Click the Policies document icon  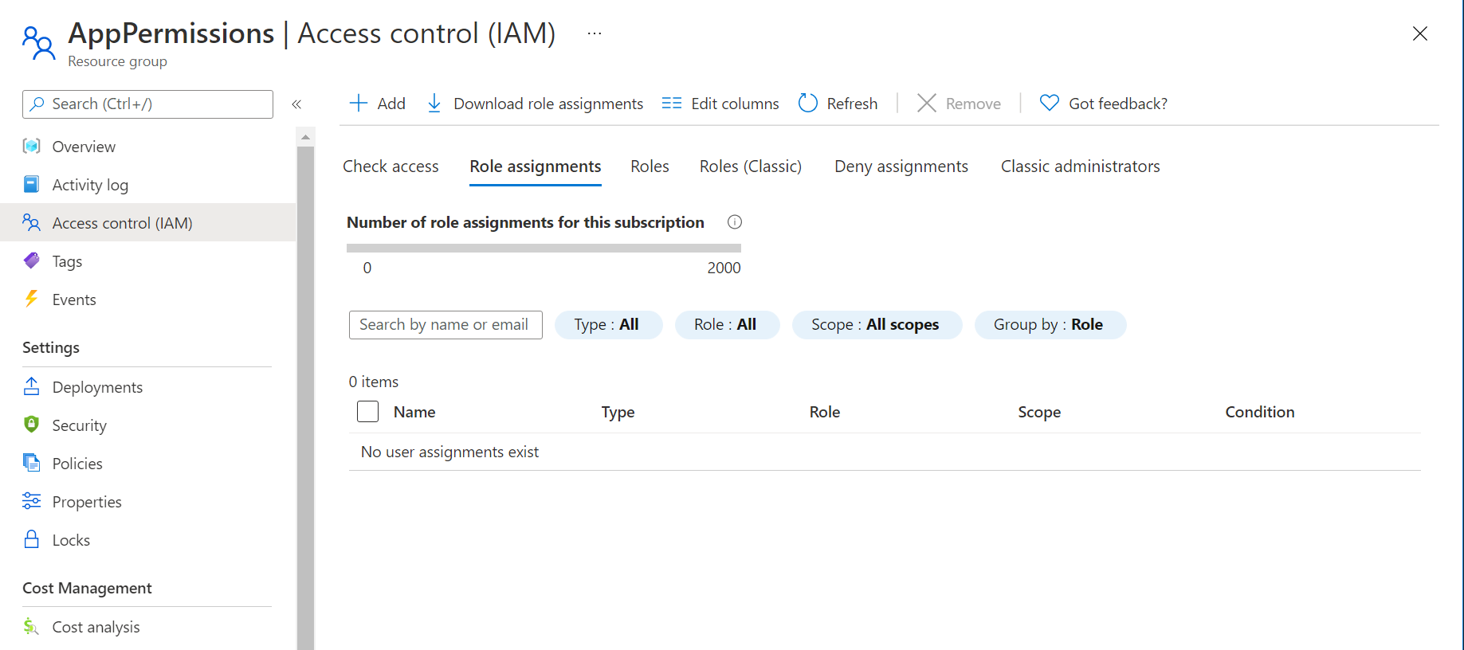31,462
